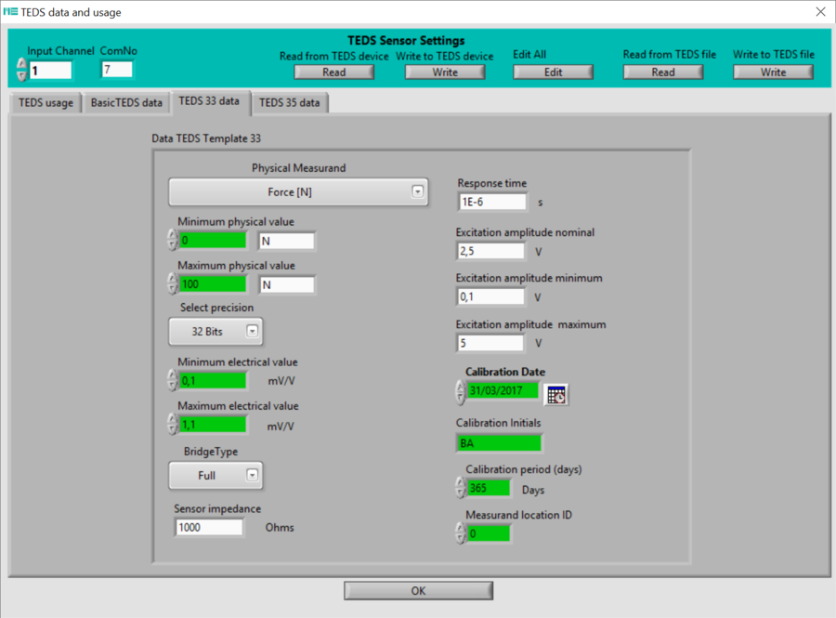Expand the Physical Measurand Force [N] dropdown

pyautogui.click(x=298, y=192)
